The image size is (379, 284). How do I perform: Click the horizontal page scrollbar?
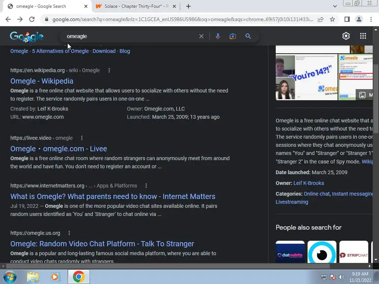click(168, 266)
